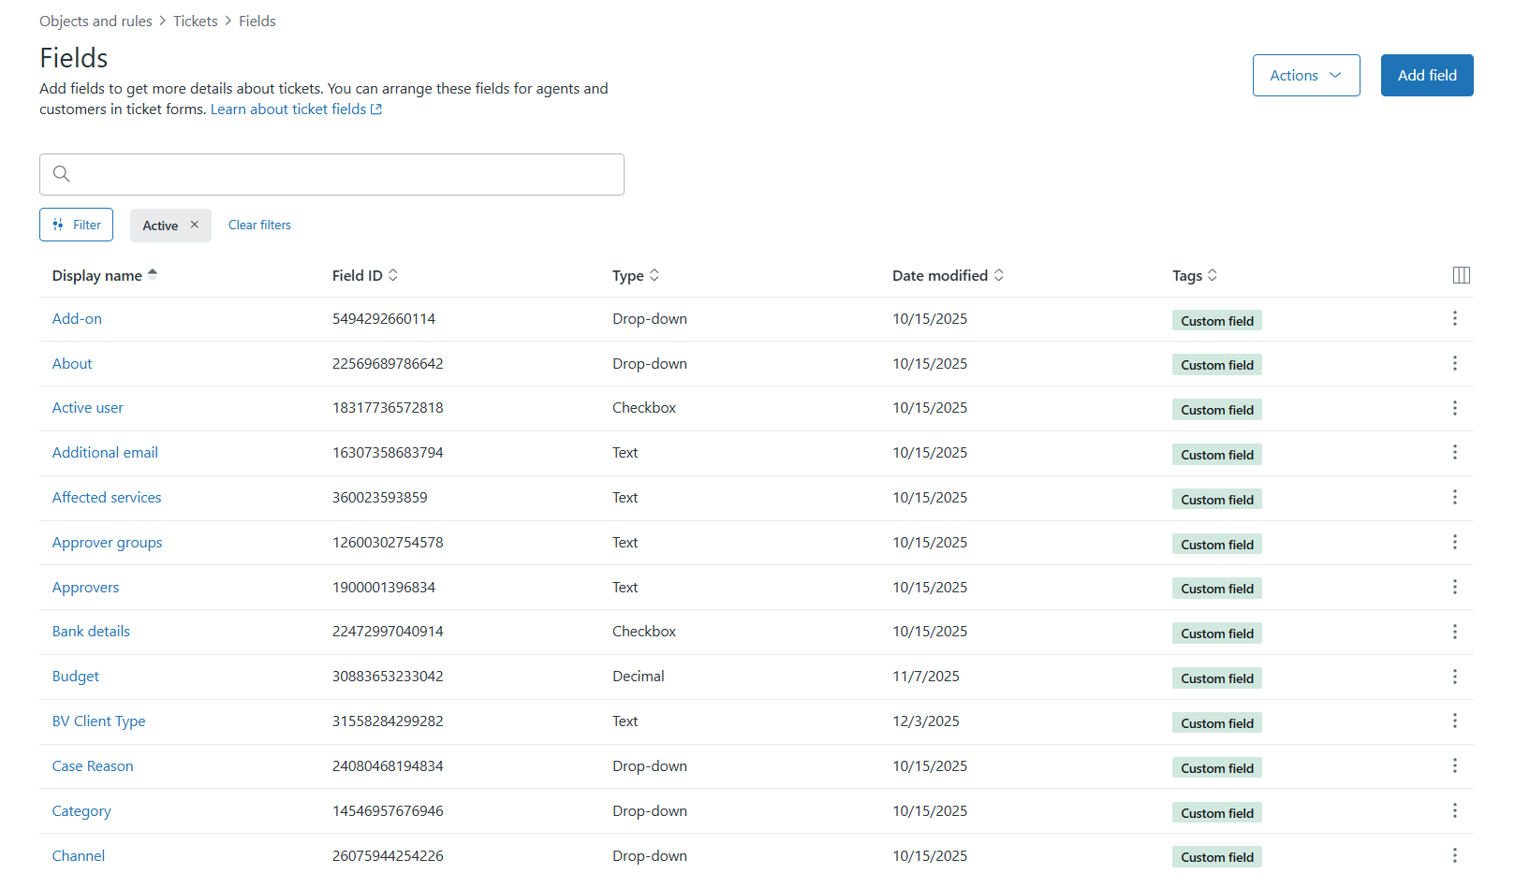
Task: Toggle sort order on Display name column
Action: [x=154, y=274]
